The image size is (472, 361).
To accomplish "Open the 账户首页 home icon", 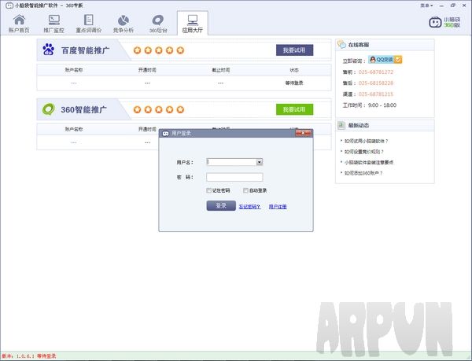I will click(x=17, y=20).
